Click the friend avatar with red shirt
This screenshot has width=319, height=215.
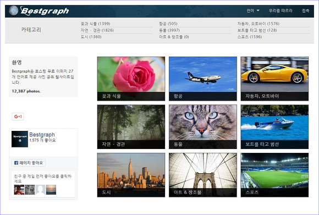19,190
